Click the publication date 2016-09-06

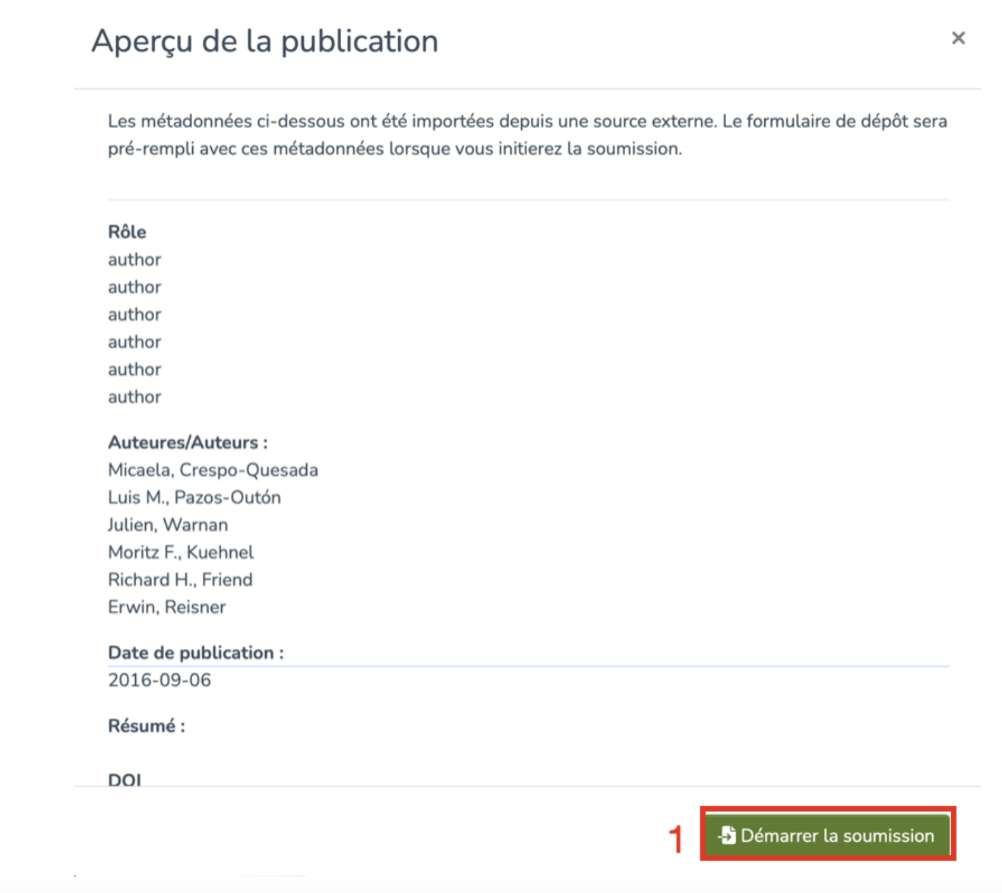pyautogui.click(x=159, y=681)
